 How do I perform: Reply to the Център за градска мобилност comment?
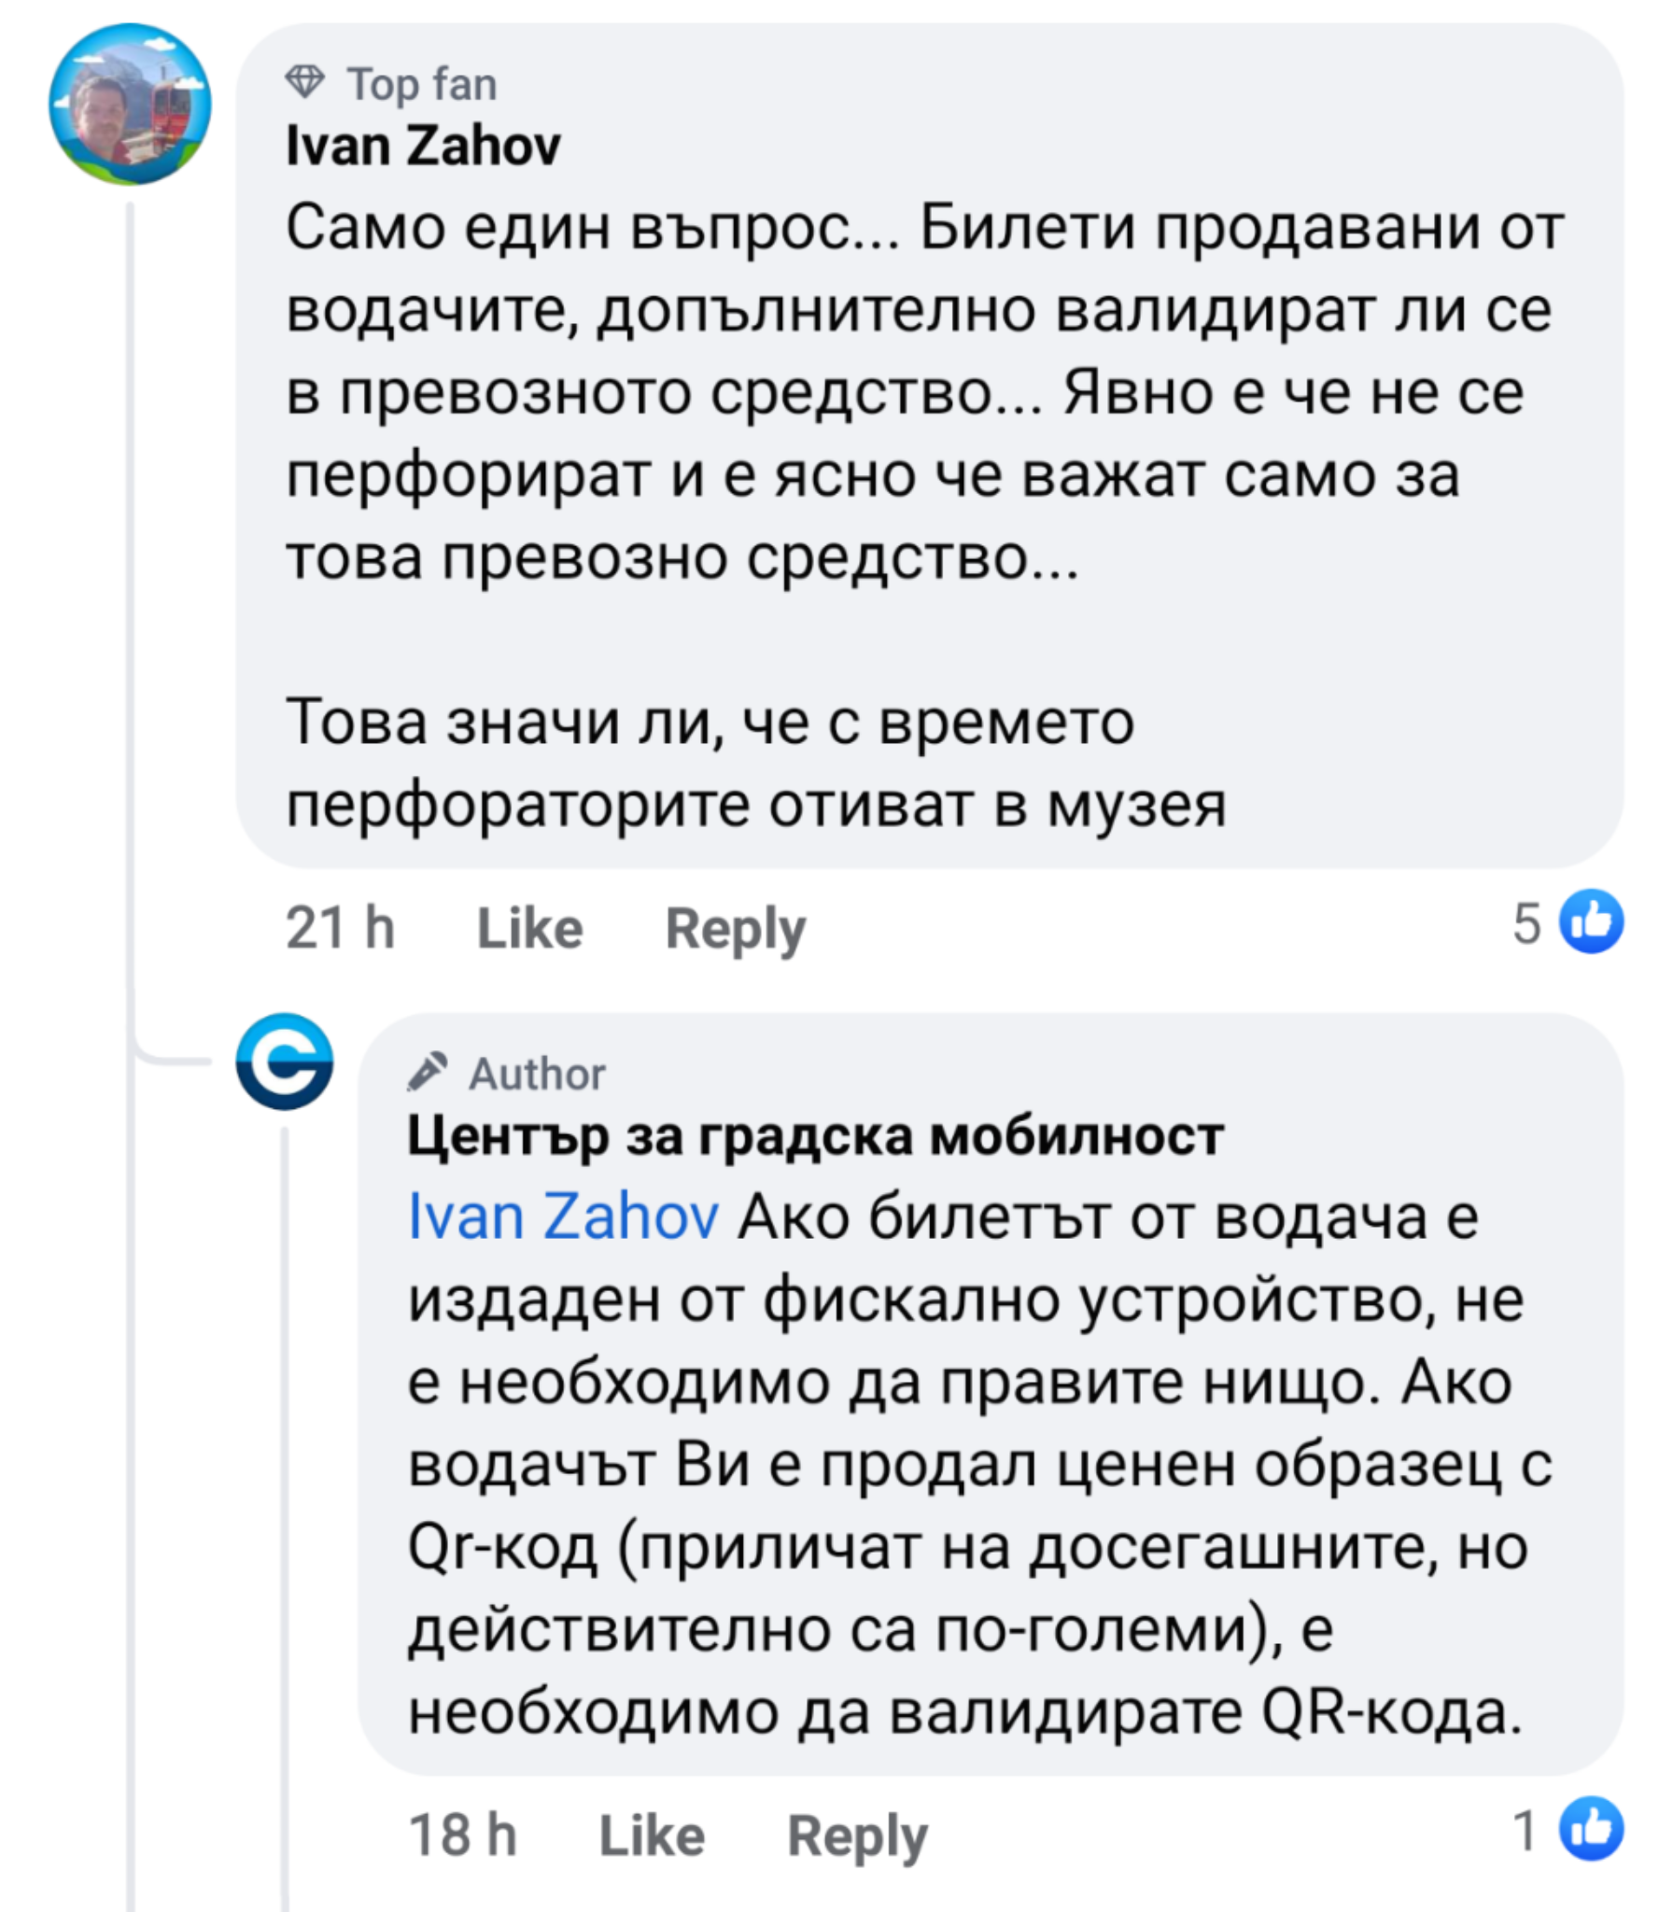click(857, 1835)
